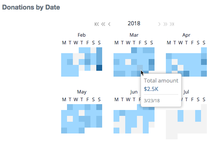Click the Jul month heading
Image resolution: width=212 pixels, height=143 pixels.
(x=186, y=92)
